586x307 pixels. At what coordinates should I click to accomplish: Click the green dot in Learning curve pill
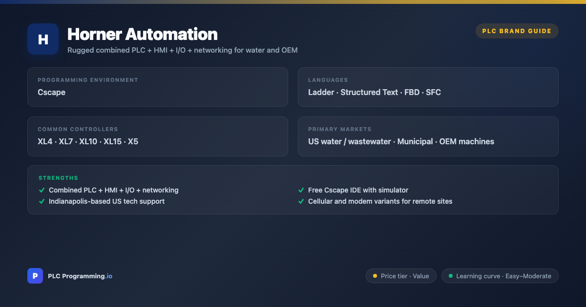451,276
